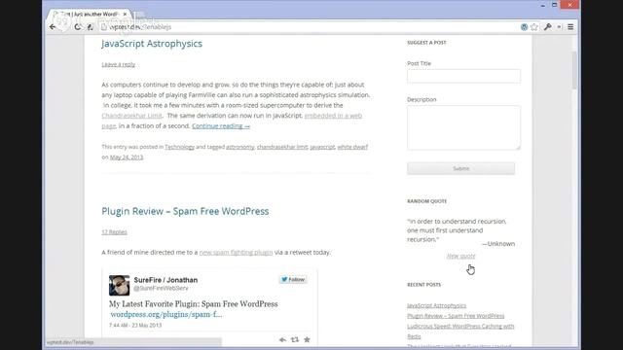Open the 12 Replies link
This screenshot has height=350, width=623.
[x=114, y=232]
